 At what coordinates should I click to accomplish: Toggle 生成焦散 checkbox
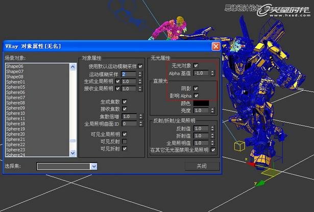tap(125, 101)
